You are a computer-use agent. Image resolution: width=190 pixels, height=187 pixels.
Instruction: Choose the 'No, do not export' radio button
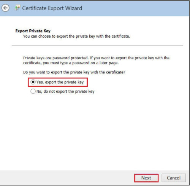pos(33,91)
